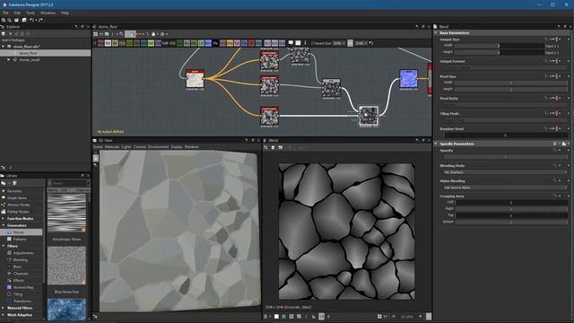Click the Output Size Width slider
This screenshot has width=574, height=323.
[x=500, y=46]
